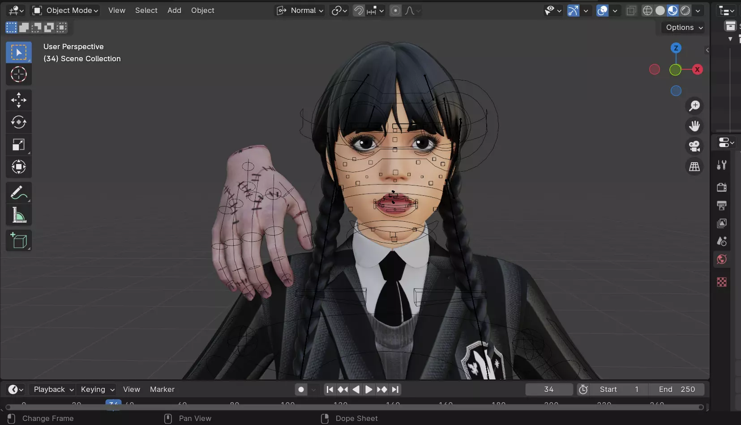Viewport: 741px width, 425px height.
Task: Open the Keying popover in timeline
Action: 97,390
